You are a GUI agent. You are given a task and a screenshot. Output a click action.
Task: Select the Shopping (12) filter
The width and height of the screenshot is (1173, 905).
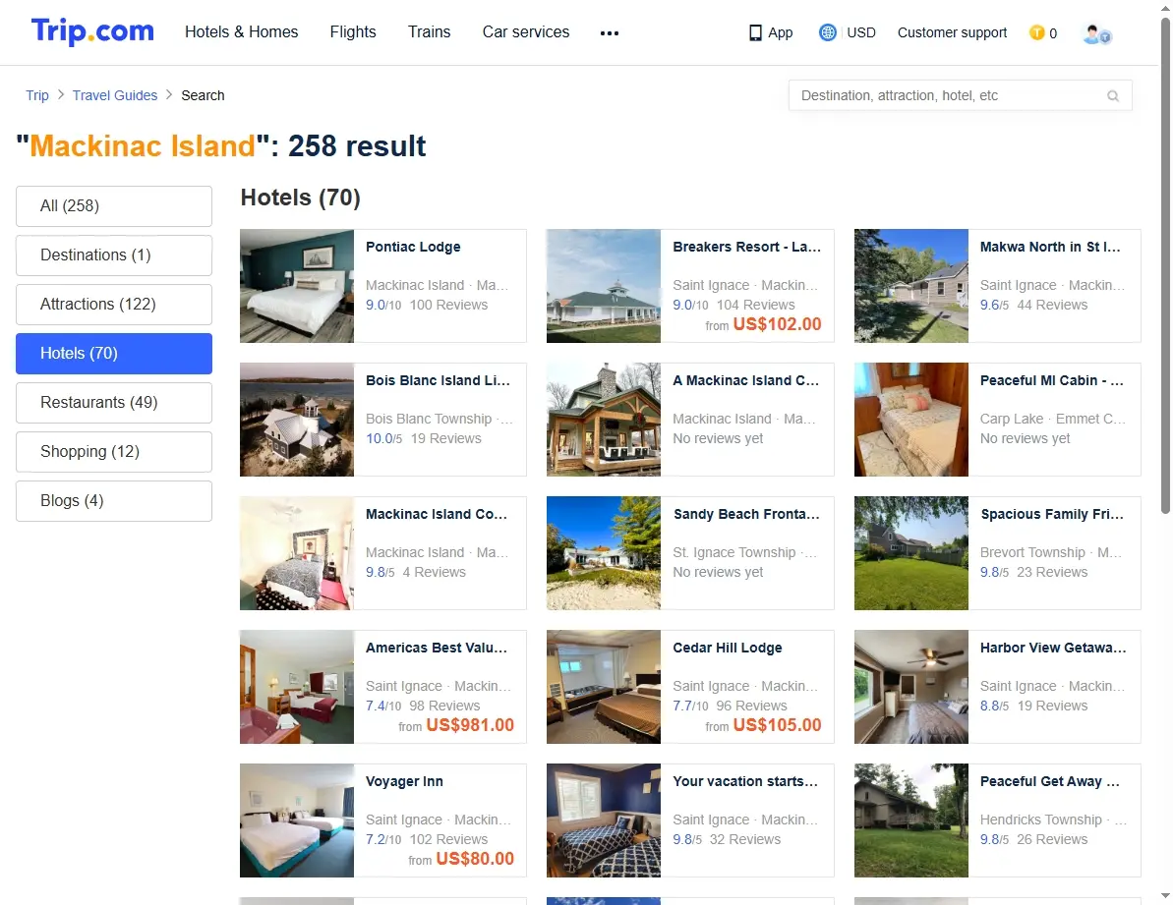pyautogui.click(x=114, y=451)
